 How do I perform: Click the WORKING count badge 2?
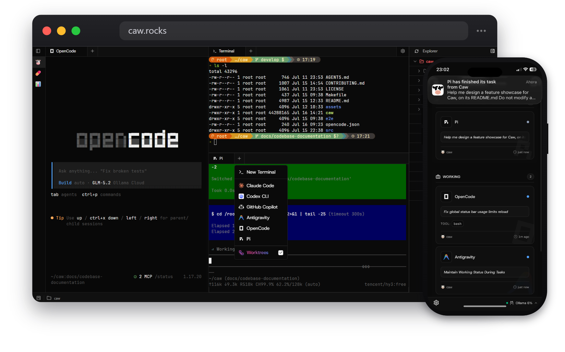coord(531,177)
